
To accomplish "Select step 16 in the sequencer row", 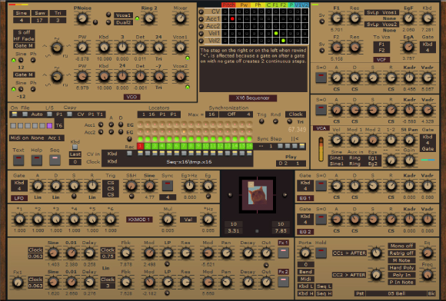I will pos(249,146).
